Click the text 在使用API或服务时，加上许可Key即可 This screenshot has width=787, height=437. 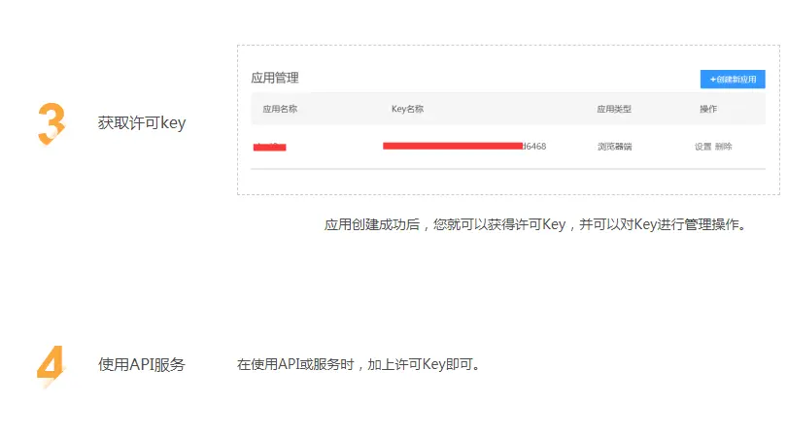pos(359,365)
